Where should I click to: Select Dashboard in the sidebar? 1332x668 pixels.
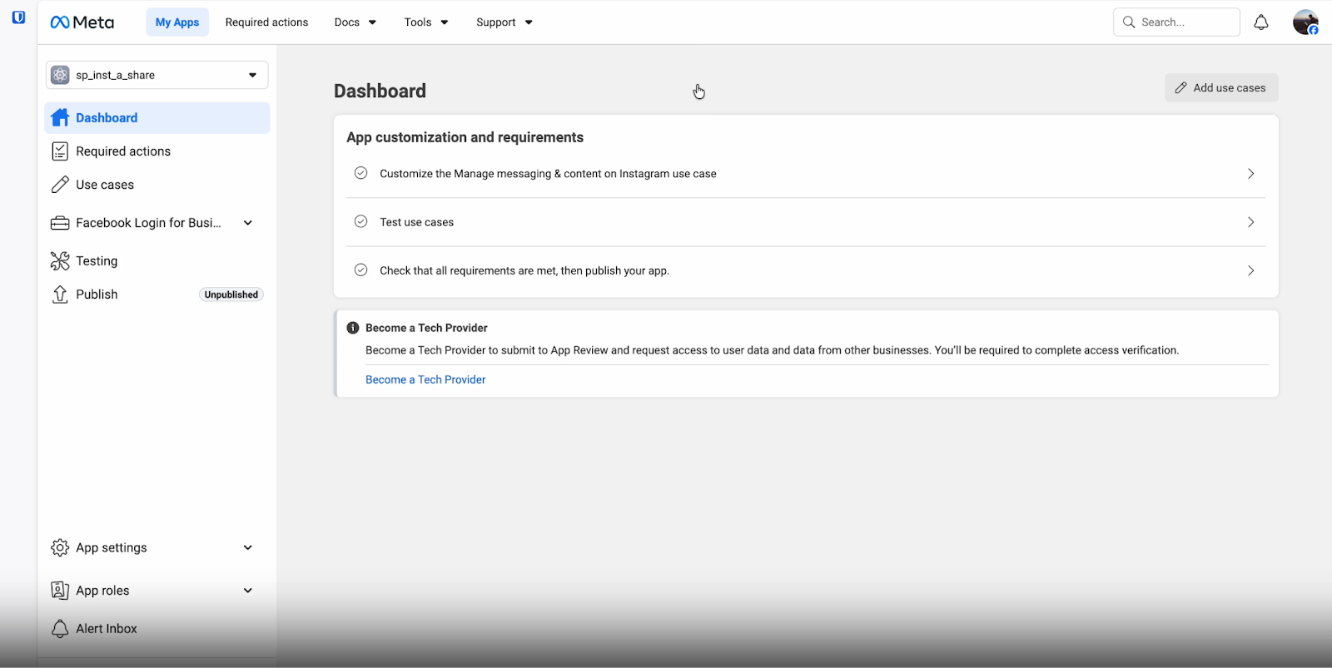[157, 118]
